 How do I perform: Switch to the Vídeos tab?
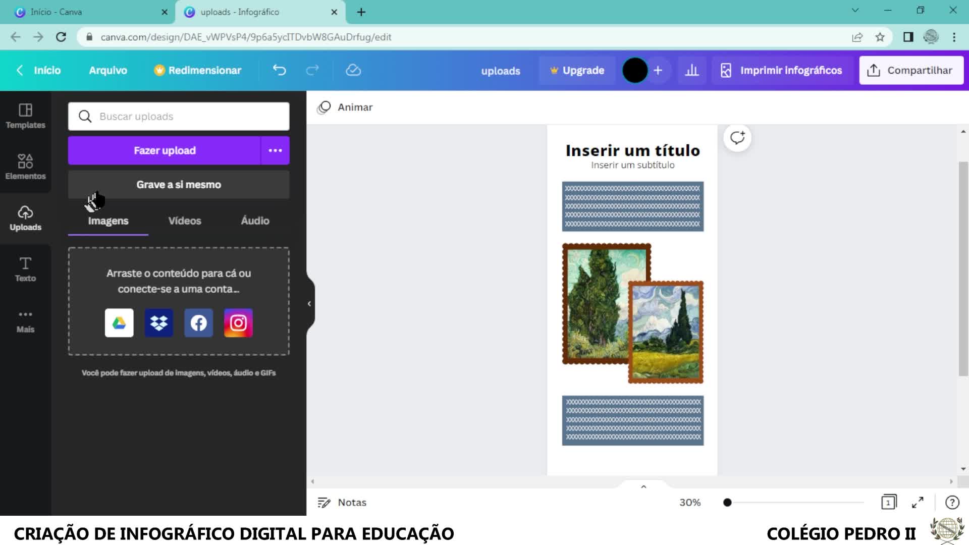[x=185, y=221]
